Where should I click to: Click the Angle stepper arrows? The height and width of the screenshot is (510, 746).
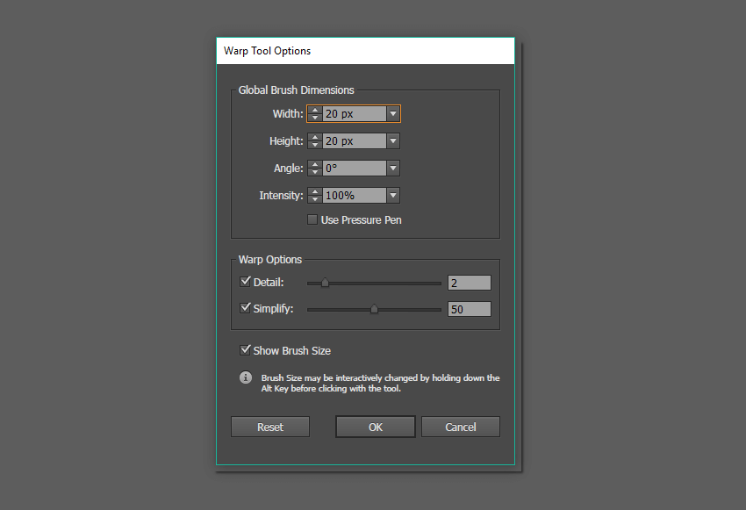point(315,168)
